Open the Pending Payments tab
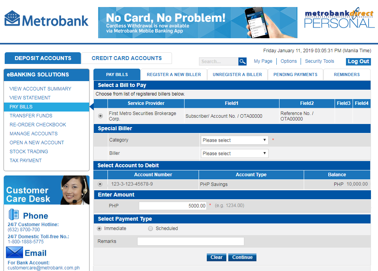This screenshot has height=271, width=378. pyautogui.click(x=295, y=74)
